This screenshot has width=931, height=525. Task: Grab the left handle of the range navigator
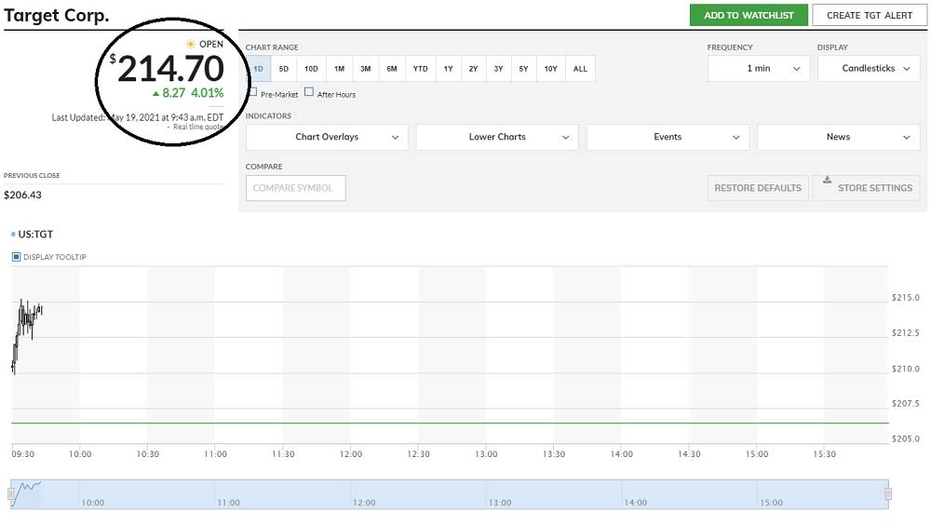[10, 494]
